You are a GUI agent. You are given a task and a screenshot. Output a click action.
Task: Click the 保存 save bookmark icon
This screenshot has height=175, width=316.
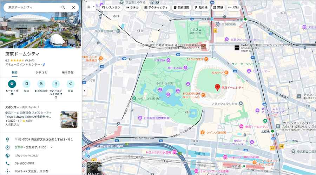coord(26,84)
